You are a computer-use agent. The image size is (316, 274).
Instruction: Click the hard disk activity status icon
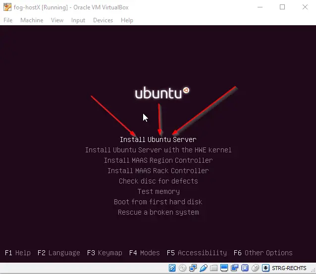pos(172,268)
